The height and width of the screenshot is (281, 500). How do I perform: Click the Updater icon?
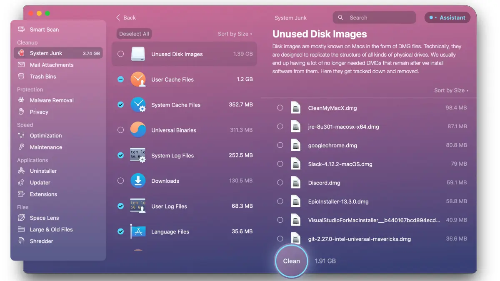click(x=21, y=183)
